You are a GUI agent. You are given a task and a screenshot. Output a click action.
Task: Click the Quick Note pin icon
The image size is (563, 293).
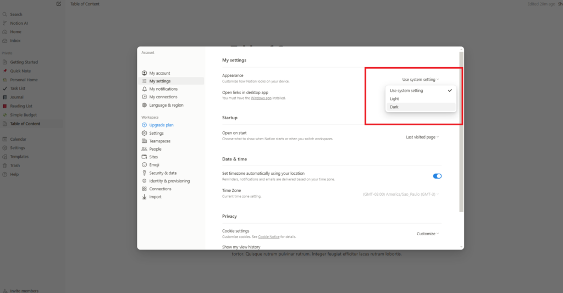[x=4, y=71]
